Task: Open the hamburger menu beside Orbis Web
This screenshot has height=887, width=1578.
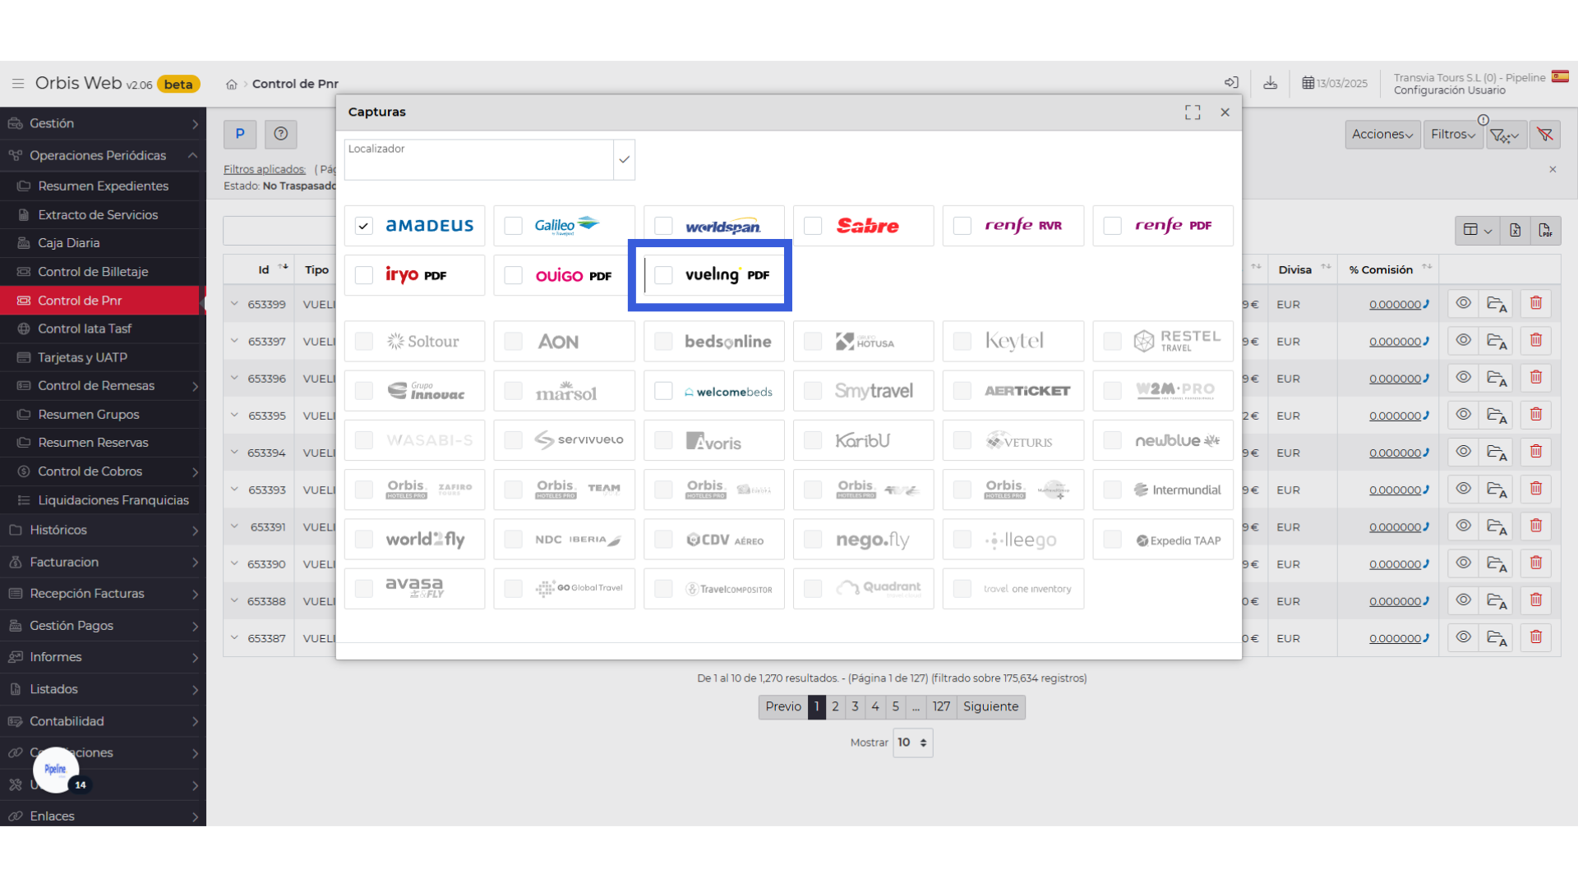Action: coord(17,84)
